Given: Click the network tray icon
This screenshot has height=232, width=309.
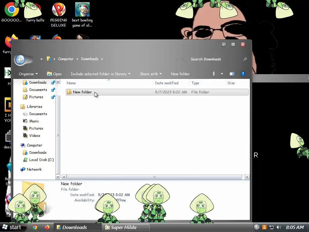Looking at the screenshot, I should (272, 227).
